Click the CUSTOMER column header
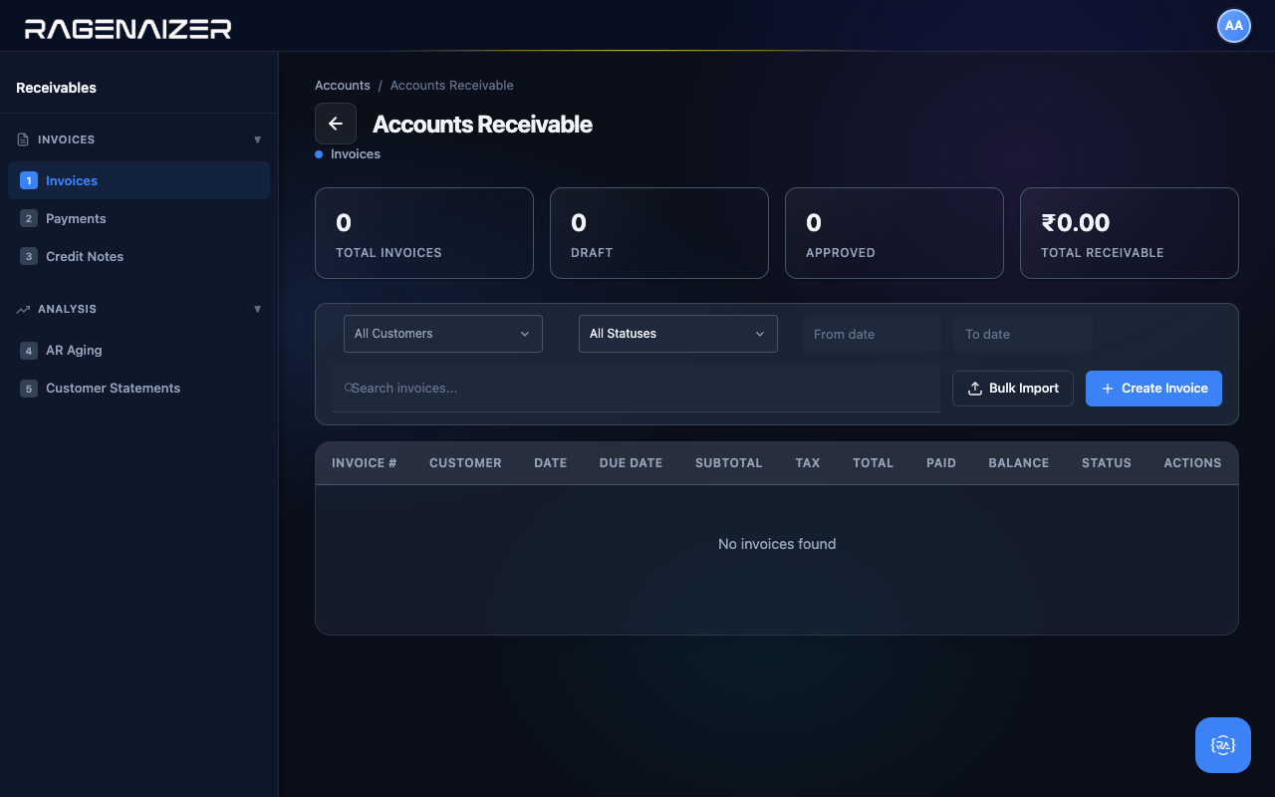1275x797 pixels. [465, 463]
